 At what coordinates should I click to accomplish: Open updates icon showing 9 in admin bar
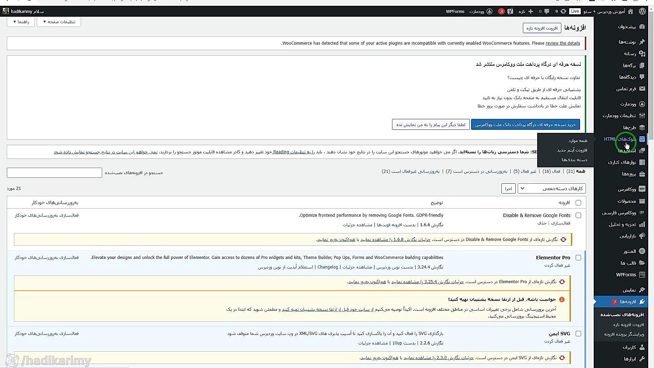point(563,11)
